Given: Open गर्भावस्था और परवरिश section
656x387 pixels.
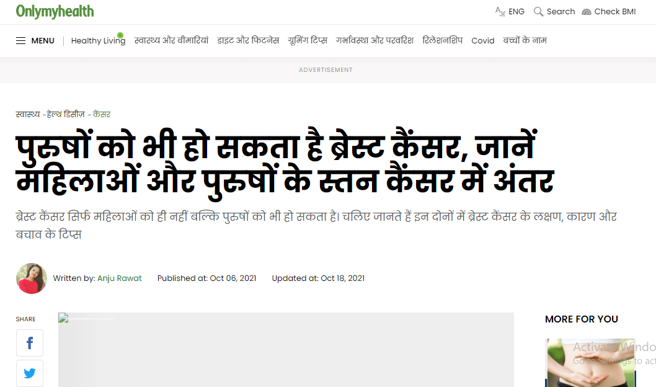Looking at the screenshot, I should tap(375, 41).
